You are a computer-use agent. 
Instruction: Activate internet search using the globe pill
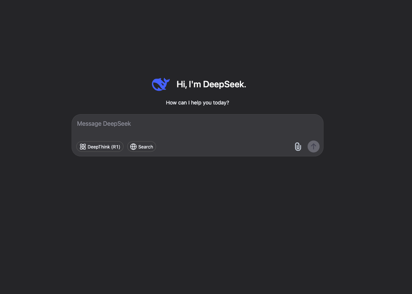click(141, 147)
